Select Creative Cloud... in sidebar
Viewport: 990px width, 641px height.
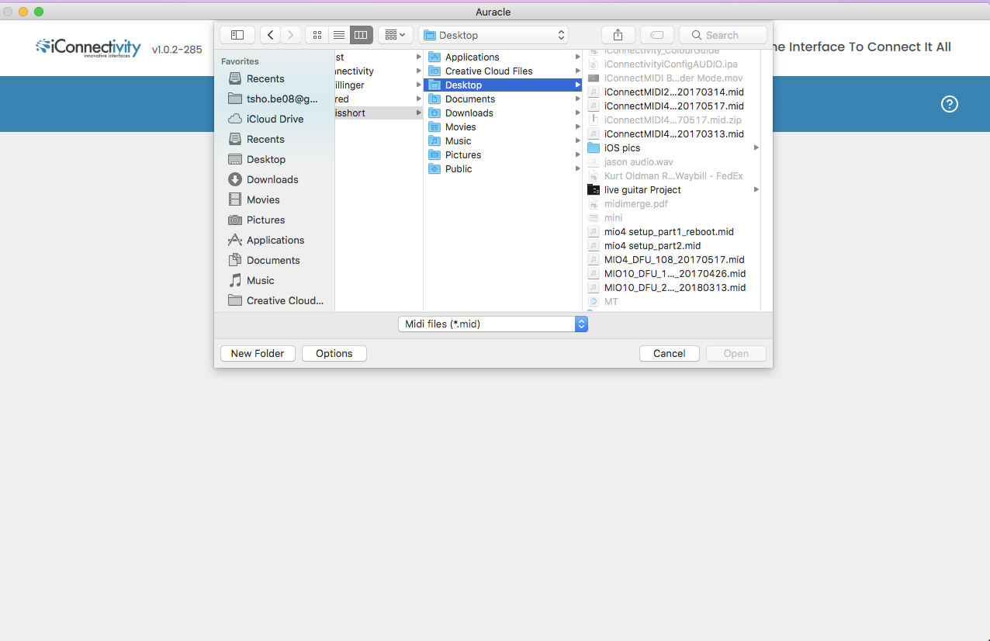(275, 300)
